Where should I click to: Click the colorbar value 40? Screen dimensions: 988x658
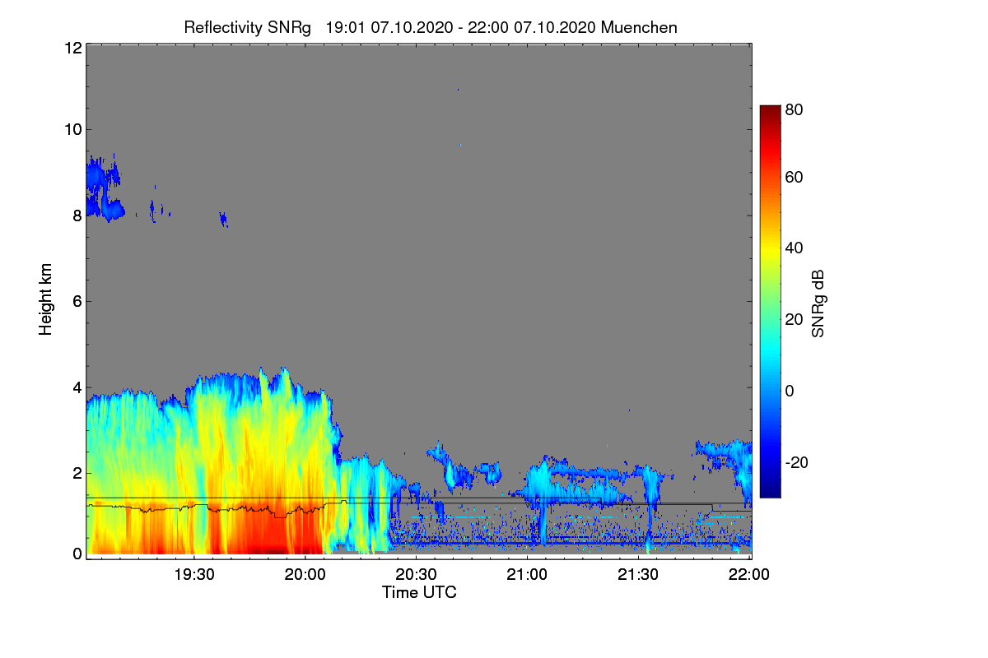(x=794, y=248)
